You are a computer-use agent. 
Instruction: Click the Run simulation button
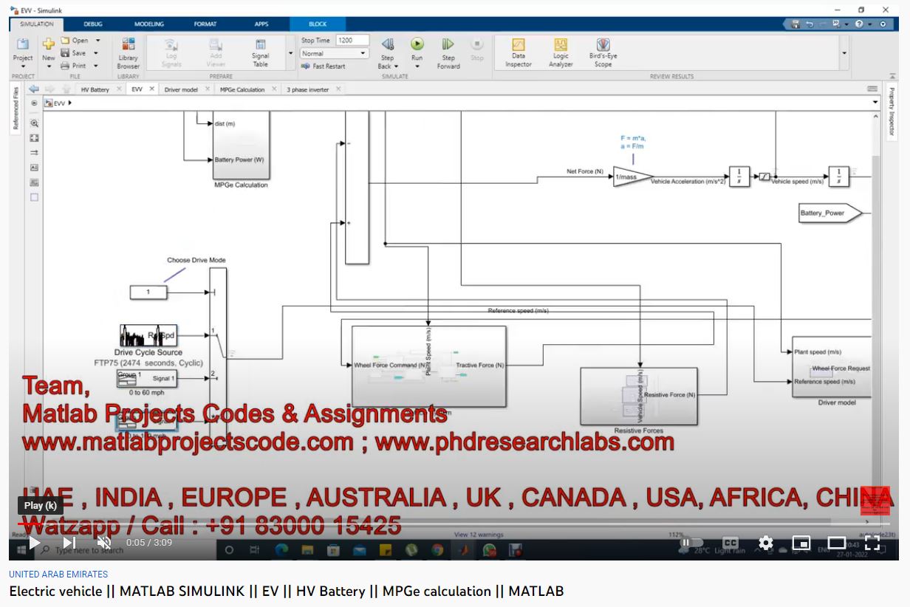417,45
